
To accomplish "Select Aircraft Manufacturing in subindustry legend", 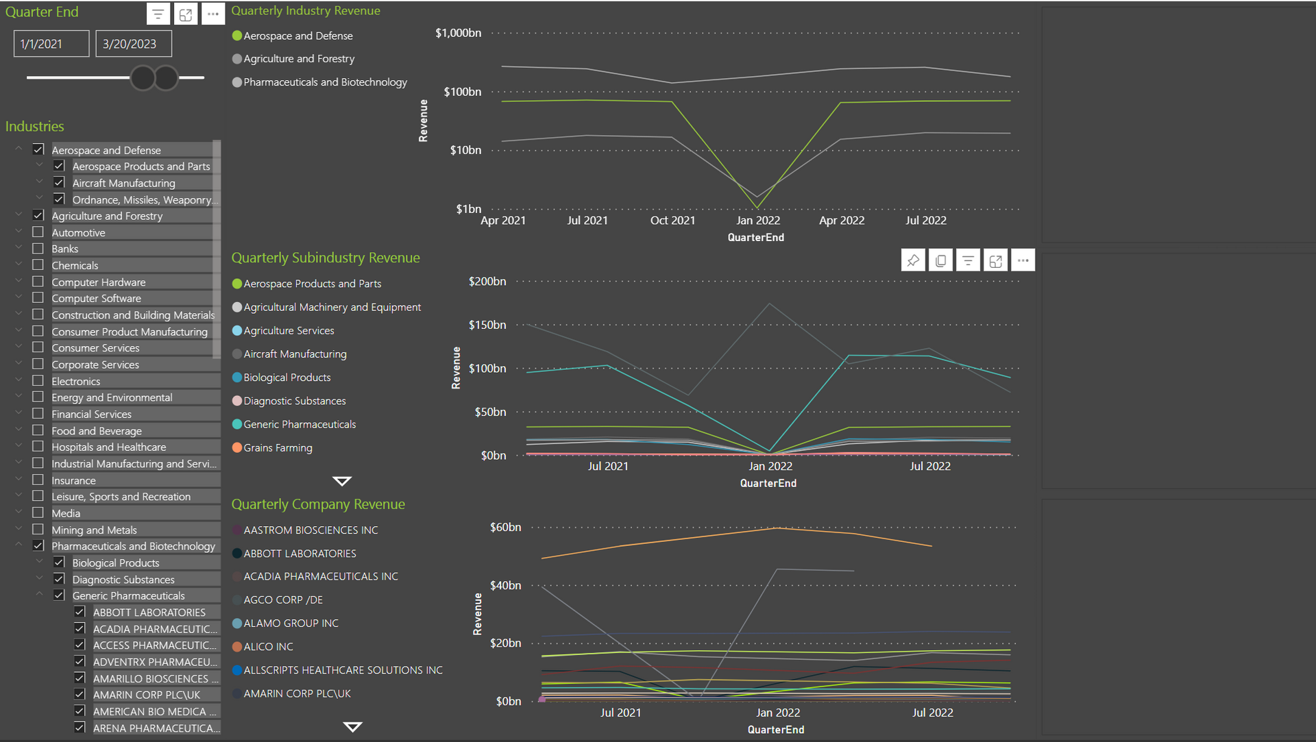I will (x=295, y=354).
